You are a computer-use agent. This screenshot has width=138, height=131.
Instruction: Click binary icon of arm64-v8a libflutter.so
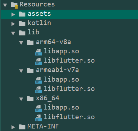point(39,62)
